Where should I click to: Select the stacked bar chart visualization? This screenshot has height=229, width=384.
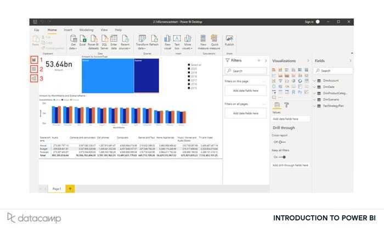(274, 70)
